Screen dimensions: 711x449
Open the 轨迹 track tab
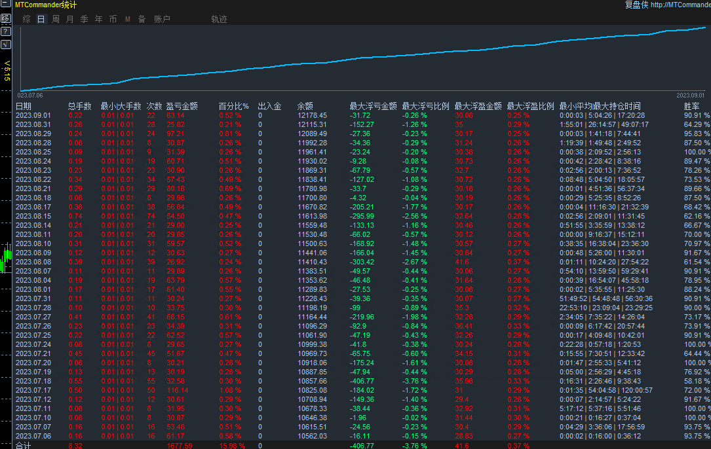click(x=219, y=19)
